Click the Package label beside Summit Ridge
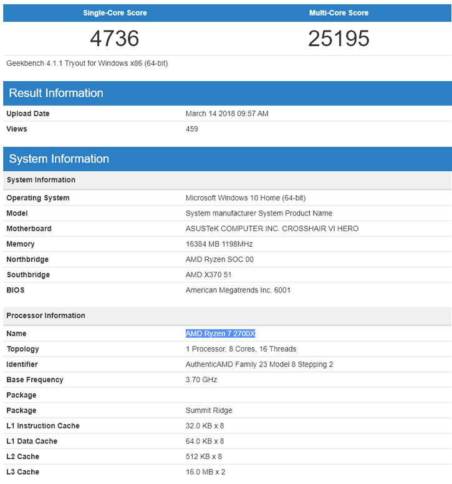Screen dimensions: 452x484 [21, 410]
